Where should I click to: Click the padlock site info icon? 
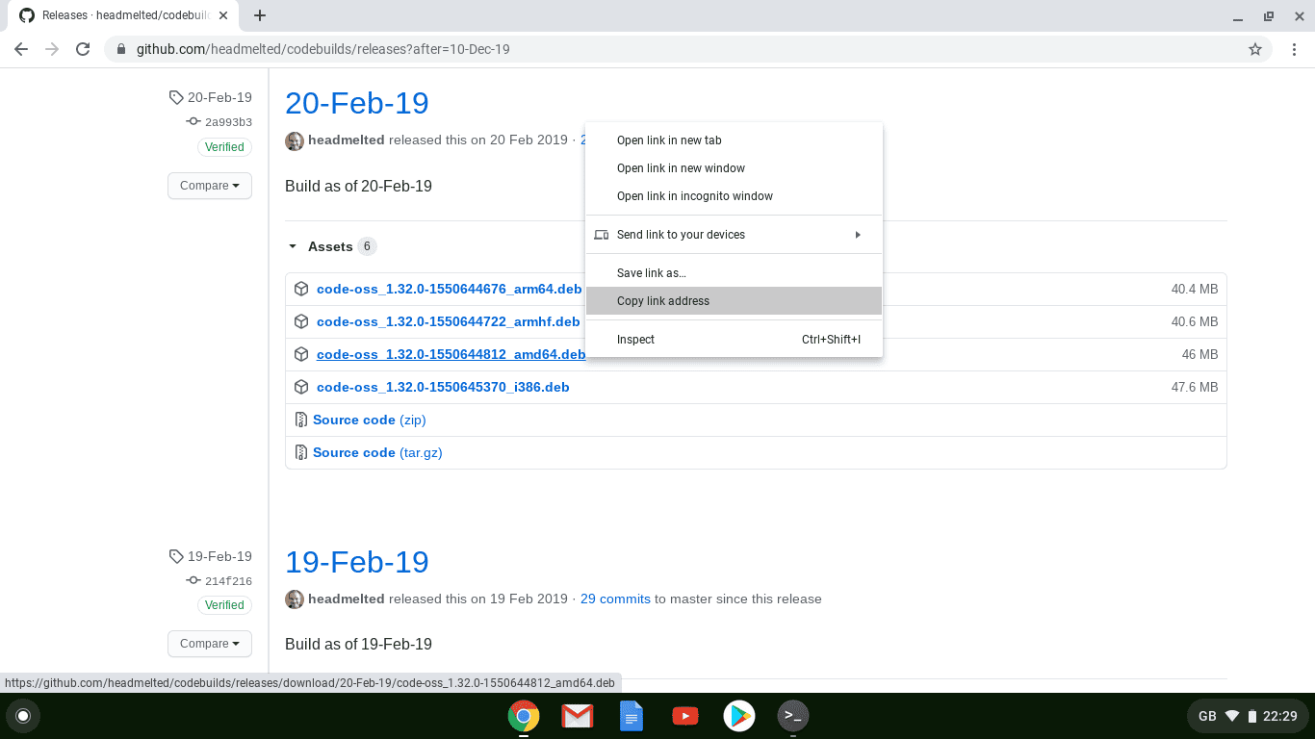[x=121, y=49]
